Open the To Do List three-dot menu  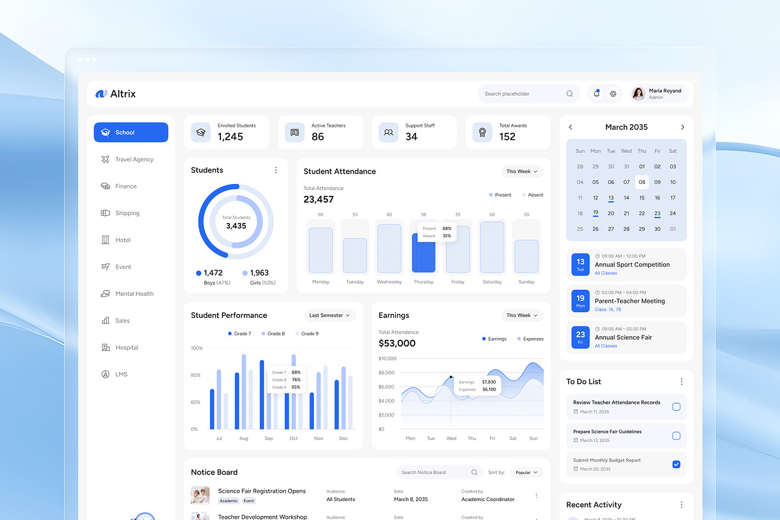(x=681, y=382)
